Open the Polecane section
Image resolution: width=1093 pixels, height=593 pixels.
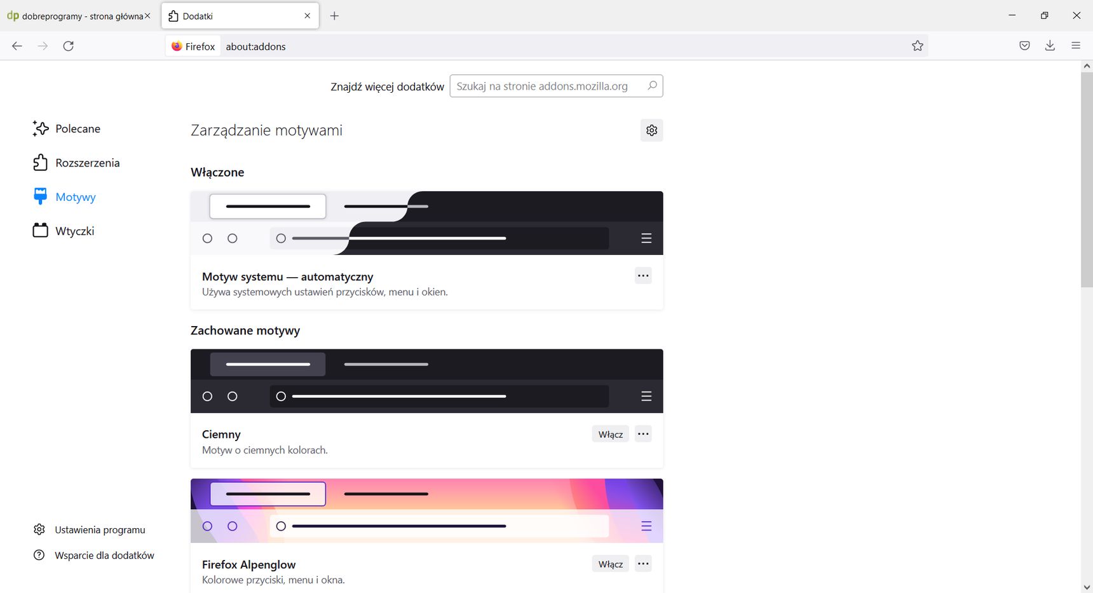click(66, 129)
